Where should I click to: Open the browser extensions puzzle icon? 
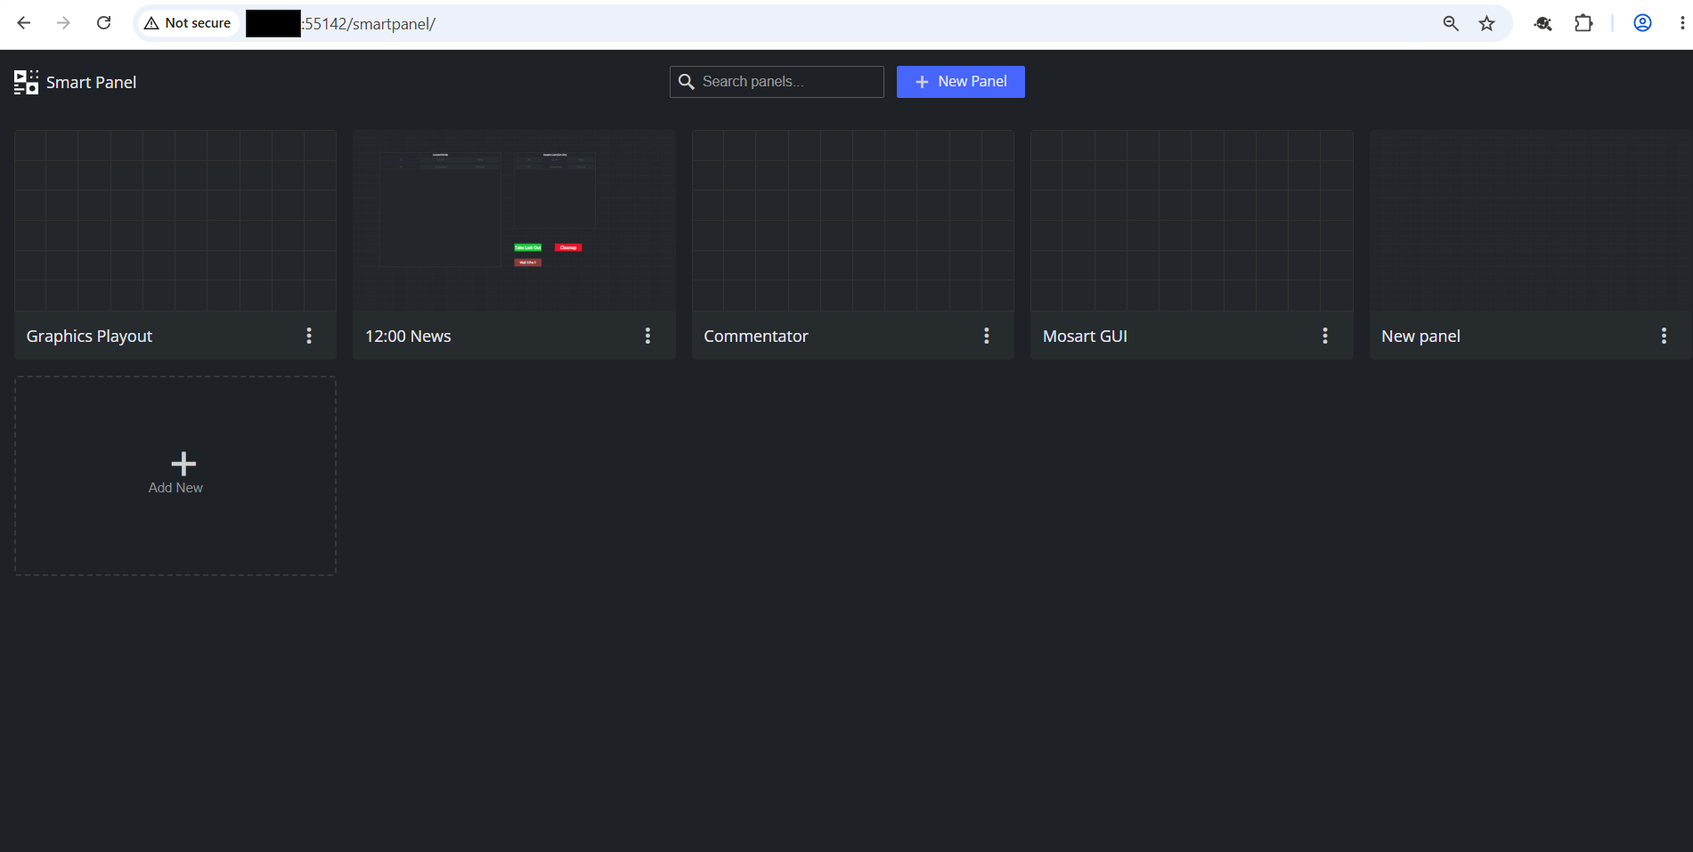(1583, 23)
